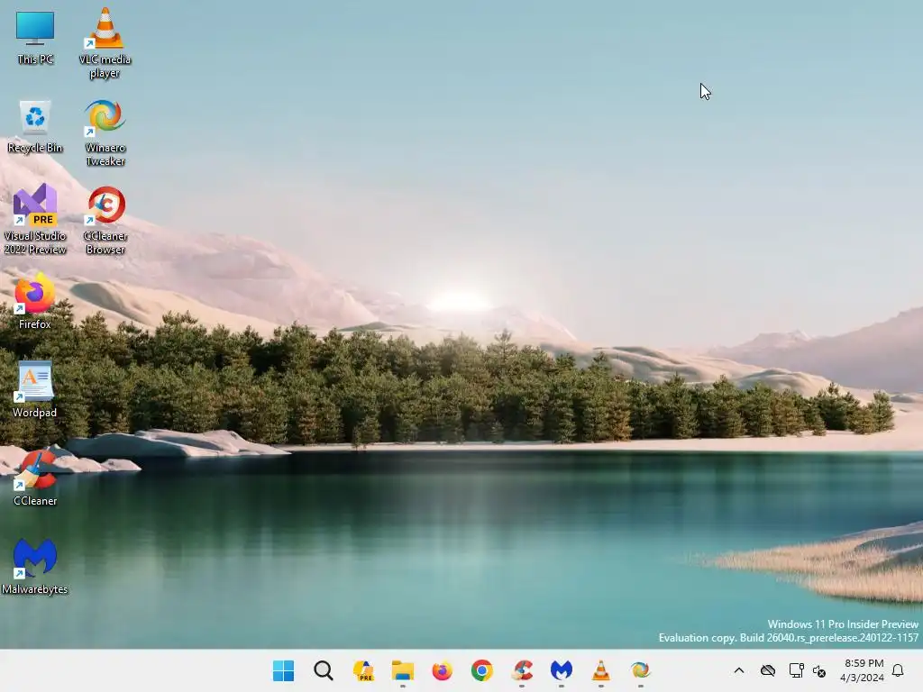Open CCleaner from the taskbar
Viewport: 923px width, 692px height.
pos(522,670)
